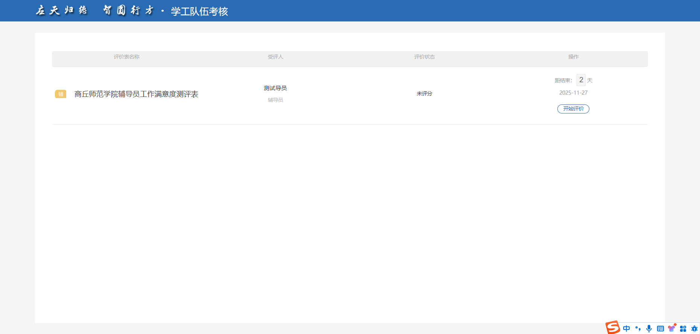Click the calligraphy school motto logo
Image resolution: width=700 pixels, height=334 pixels.
[95, 11]
